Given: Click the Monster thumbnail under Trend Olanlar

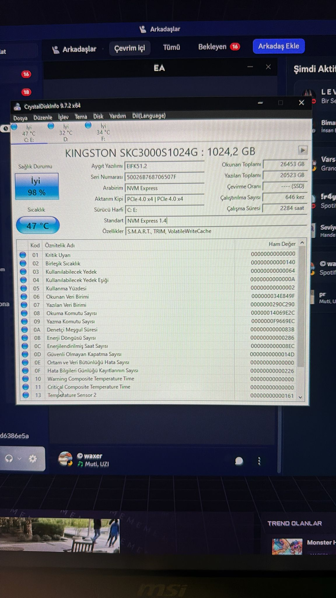Looking at the screenshot, I should [287, 547].
